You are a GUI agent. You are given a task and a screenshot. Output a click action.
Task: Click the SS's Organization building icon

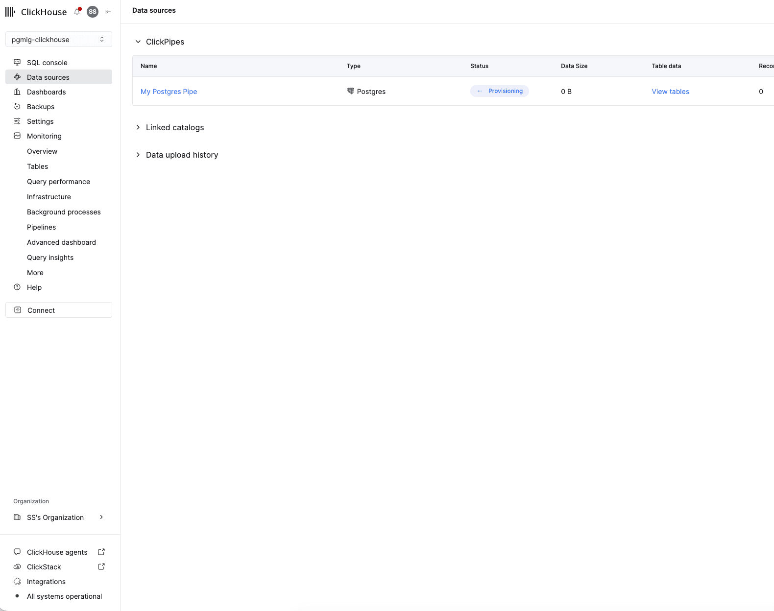[x=17, y=517]
